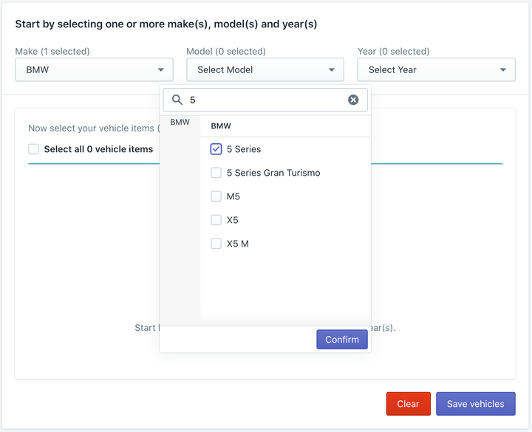This screenshot has width=532, height=432.
Task: Check the 5 Series Gran Turismo option
Action: (216, 173)
